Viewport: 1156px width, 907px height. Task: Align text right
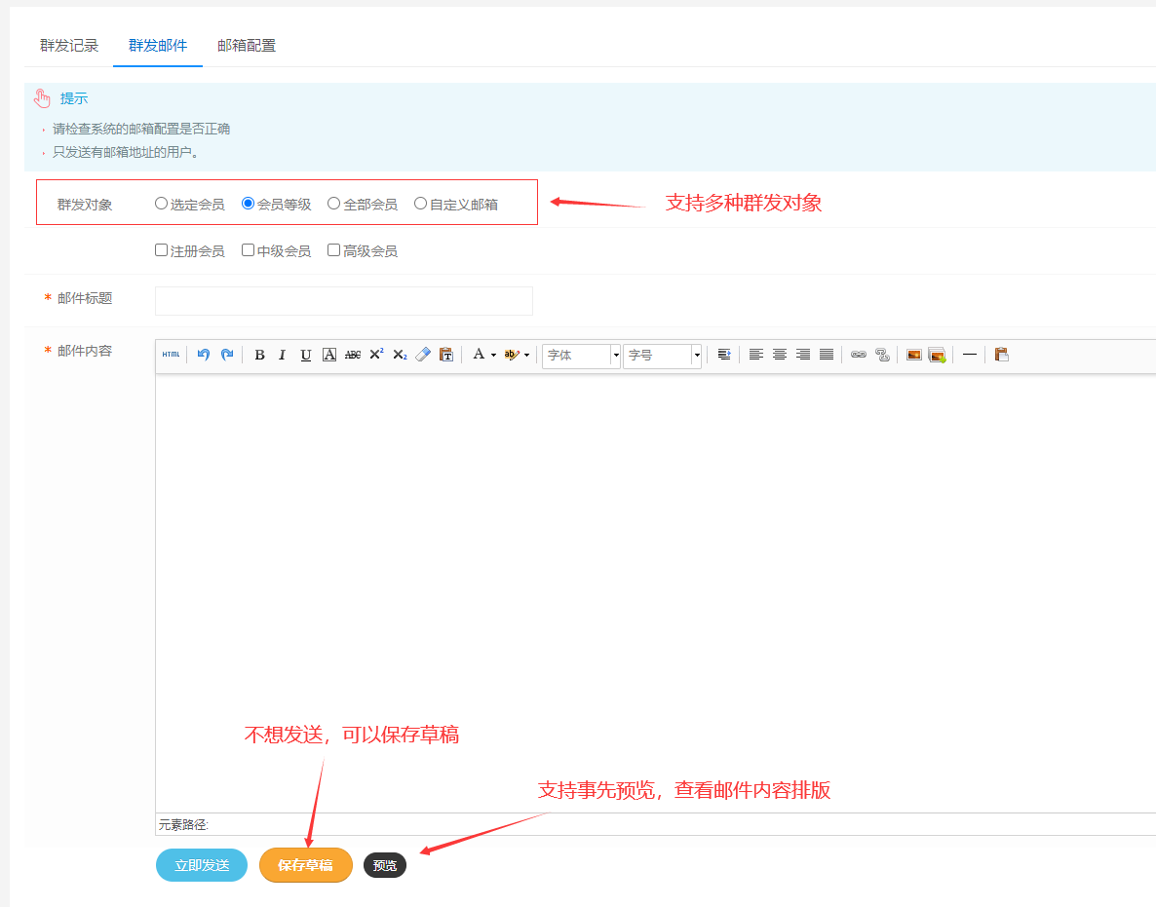click(803, 356)
